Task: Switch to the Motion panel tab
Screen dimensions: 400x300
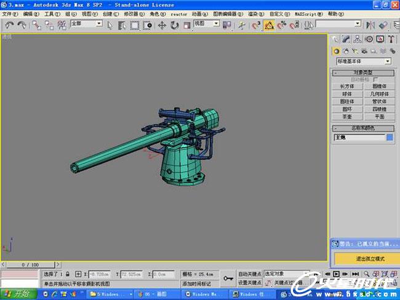Action: pos(369,39)
